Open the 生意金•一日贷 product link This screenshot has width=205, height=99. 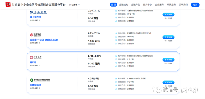pyautogui.click(x=44, y=40)
